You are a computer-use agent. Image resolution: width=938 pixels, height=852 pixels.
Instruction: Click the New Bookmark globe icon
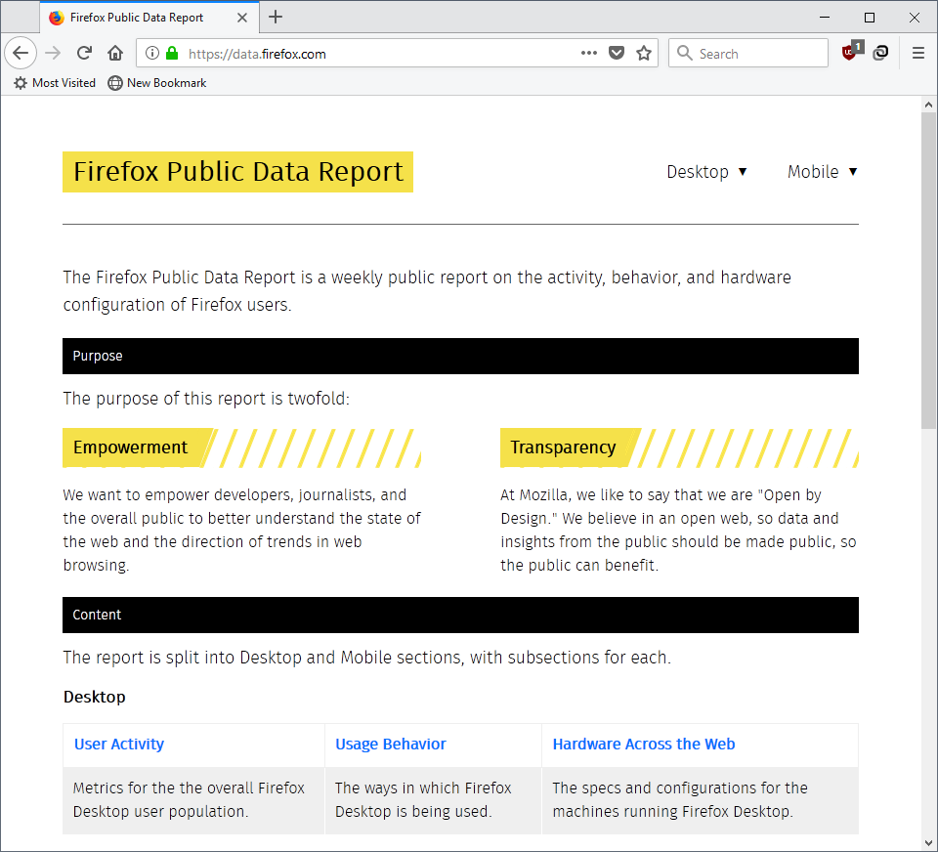[115, 83]
